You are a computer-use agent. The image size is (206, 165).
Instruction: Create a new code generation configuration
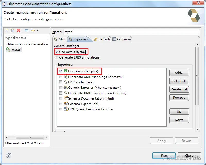click(7, 30)
